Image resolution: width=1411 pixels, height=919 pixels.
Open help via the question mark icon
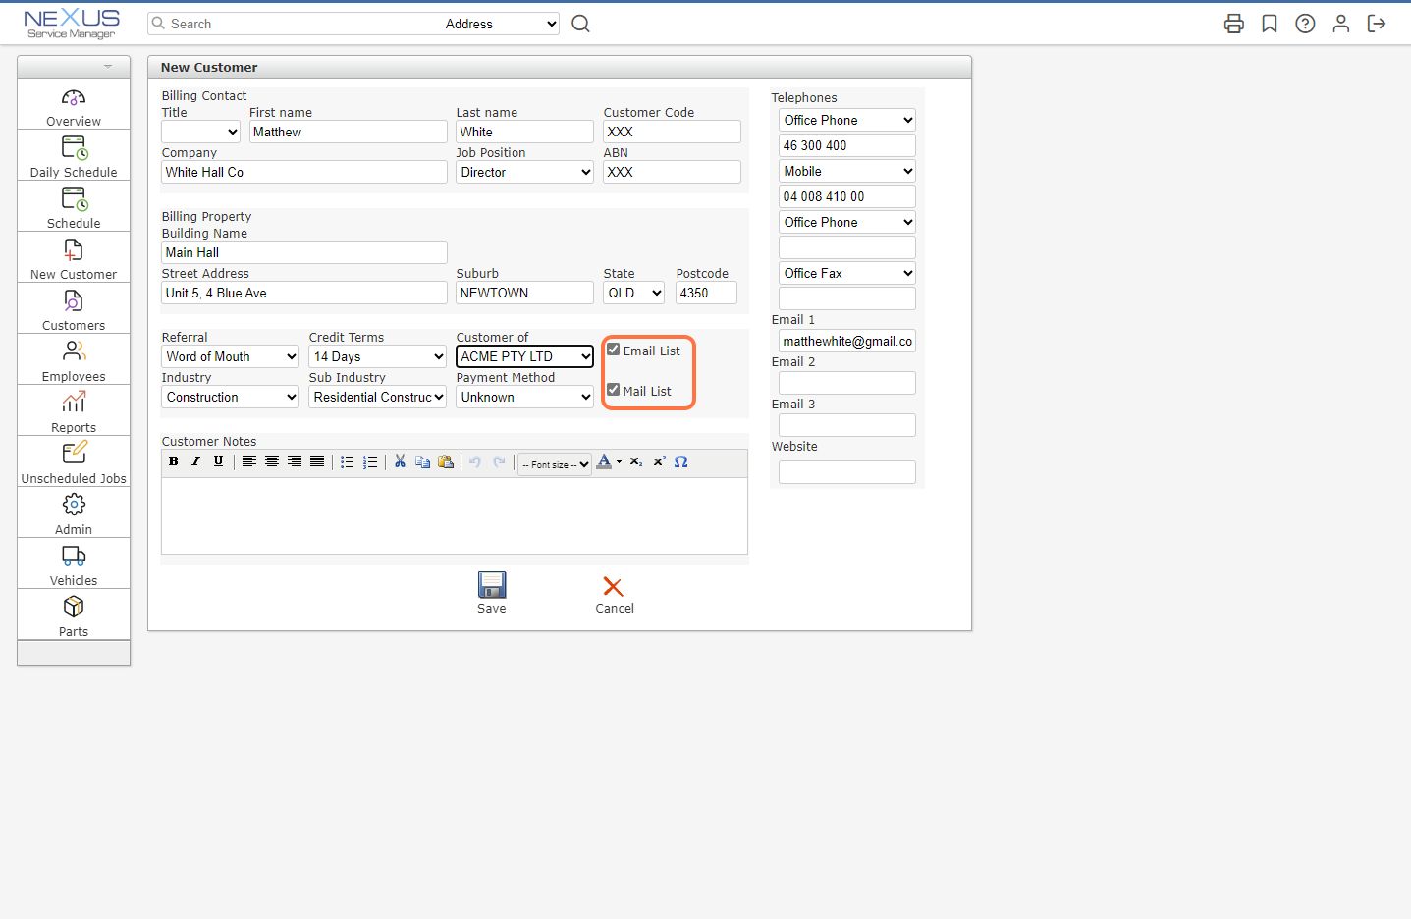coord(1305,24)
